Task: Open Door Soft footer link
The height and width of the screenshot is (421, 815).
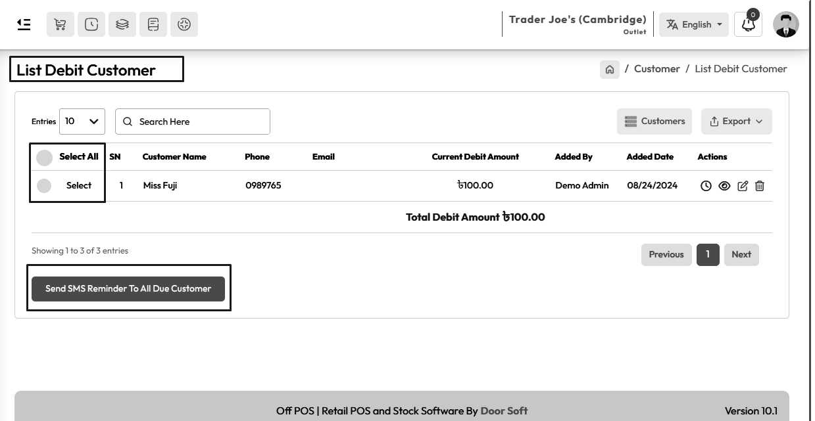Action: click(504, 411)
